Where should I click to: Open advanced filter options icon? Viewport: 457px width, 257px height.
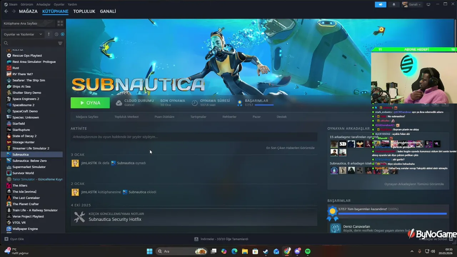60,43
